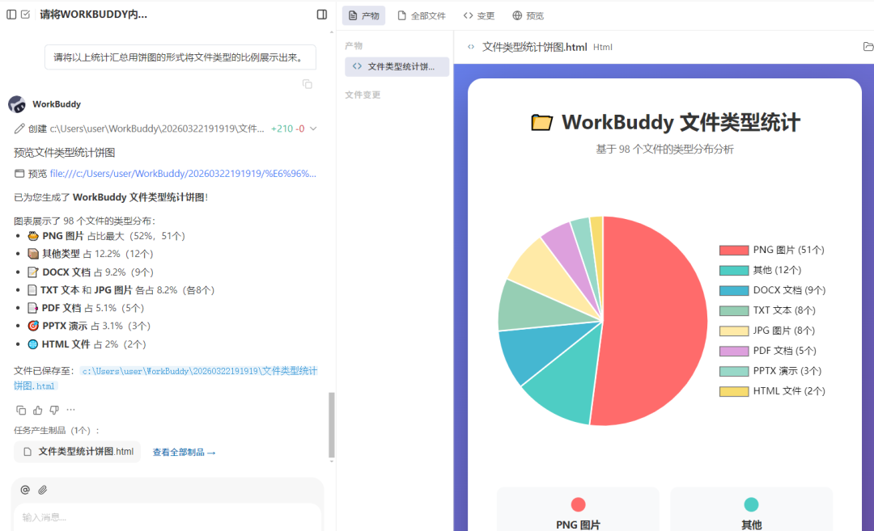Expand the created file diff chevron
Image resolution: width=874 pixels, height=531 pixels.
tap(313, 129)
